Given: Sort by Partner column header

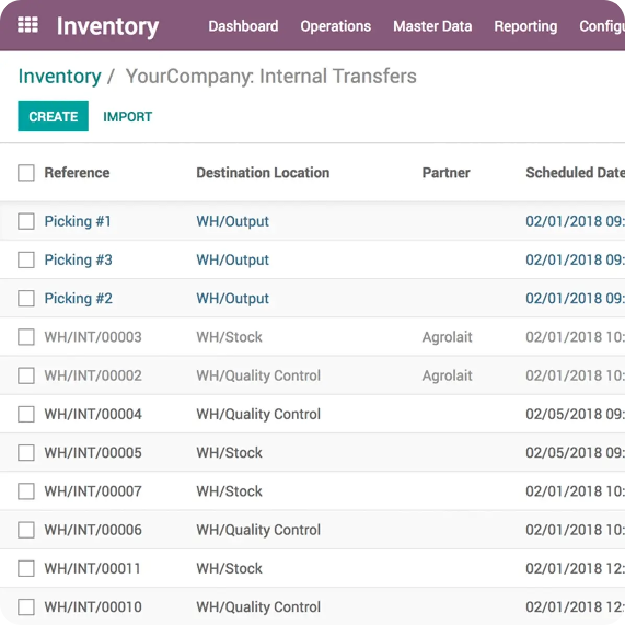Looking at the screenshot, I should click(446, 172).
